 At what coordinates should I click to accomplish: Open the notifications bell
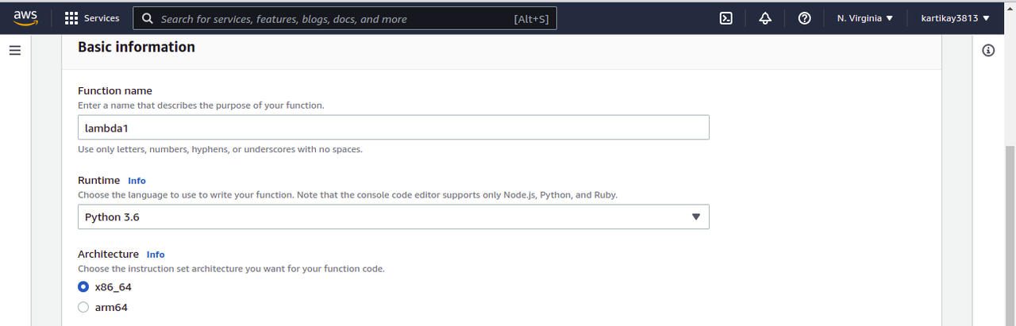(765, 18)
